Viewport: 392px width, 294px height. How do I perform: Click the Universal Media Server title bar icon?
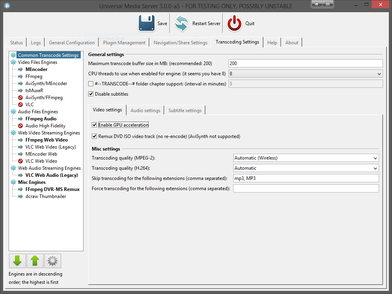pyautogui.click(x=7, y=5)
